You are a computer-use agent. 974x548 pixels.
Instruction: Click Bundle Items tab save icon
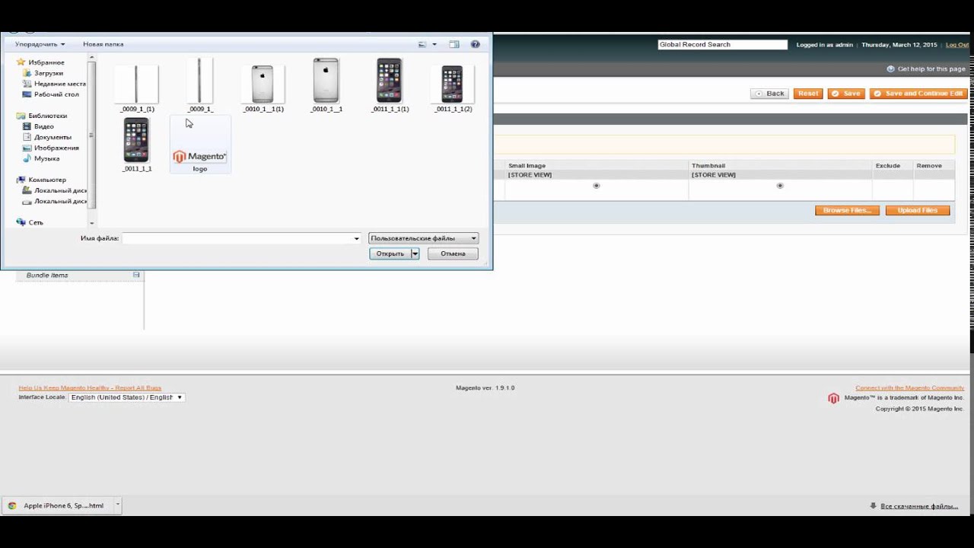pyautogui.click(x=136, y=275)
